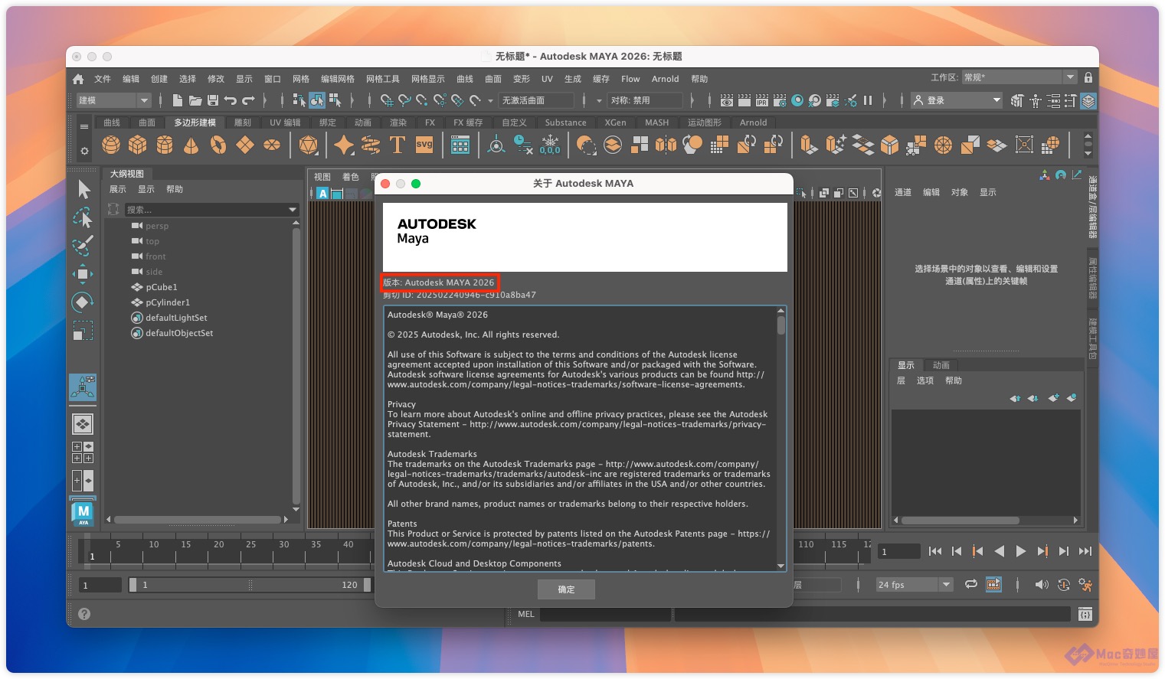Image resolution: width=1165 pixels, height=679 pixels.
Task: Create a polygon torus from the shelf
Action: (x=218, y=145)
